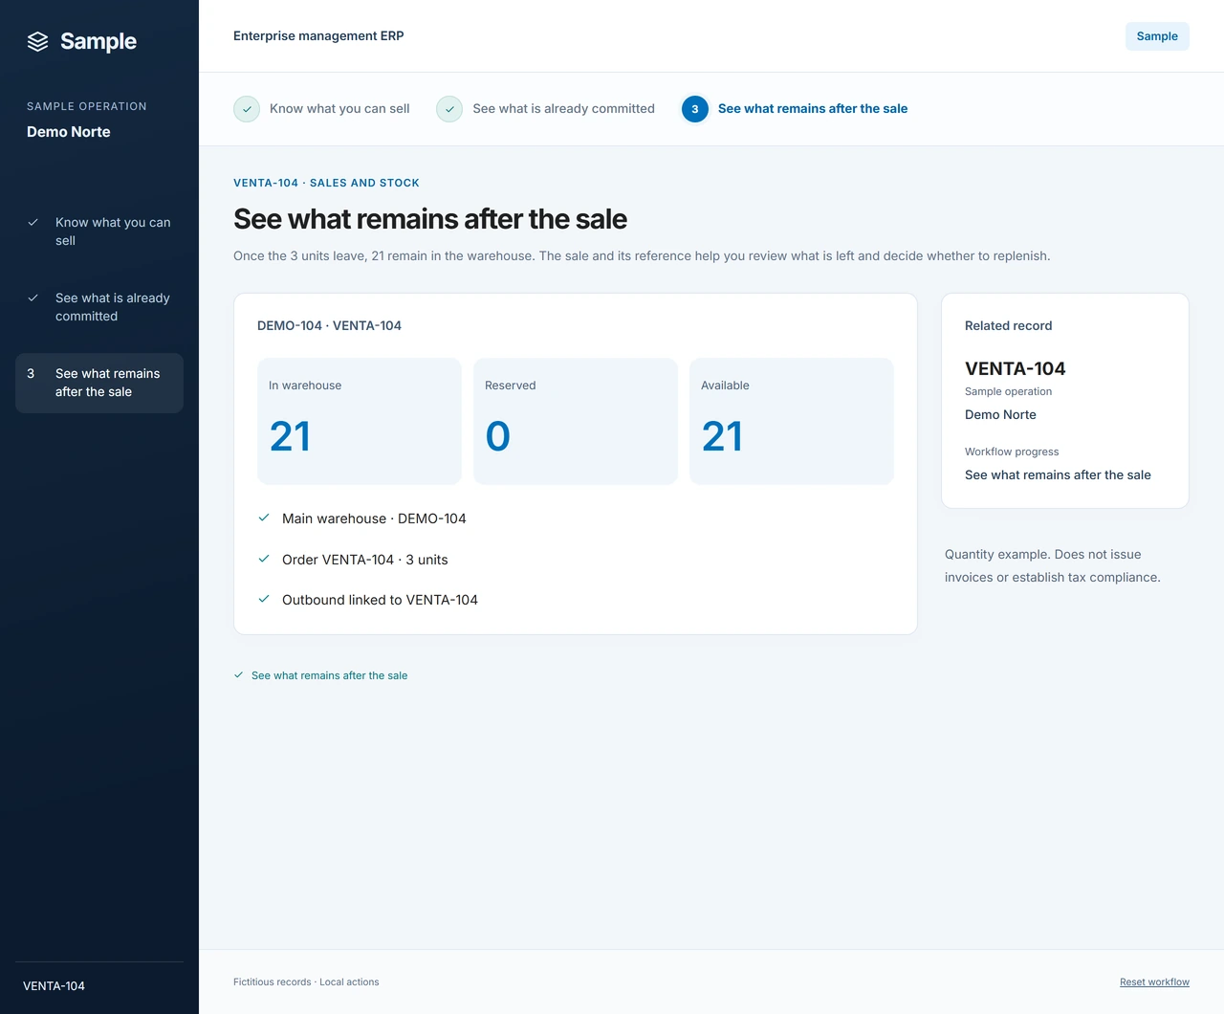The width and height of the screenshot is (1224, 1014).
Task: Click the checkmark next to 'Main warehouse · DEMO-104'
Action: (264, 518)
